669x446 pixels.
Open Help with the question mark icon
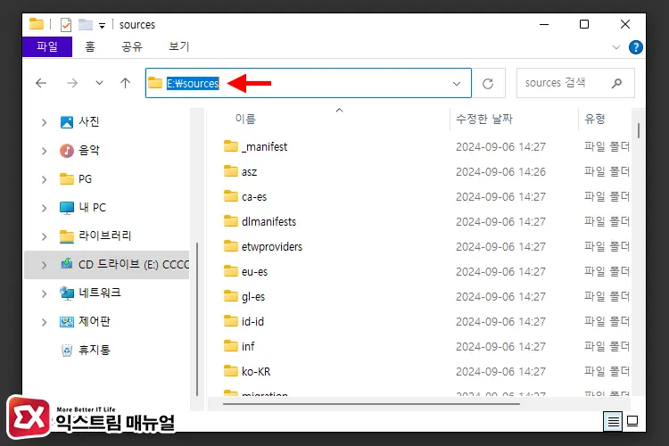pos(636,47)
